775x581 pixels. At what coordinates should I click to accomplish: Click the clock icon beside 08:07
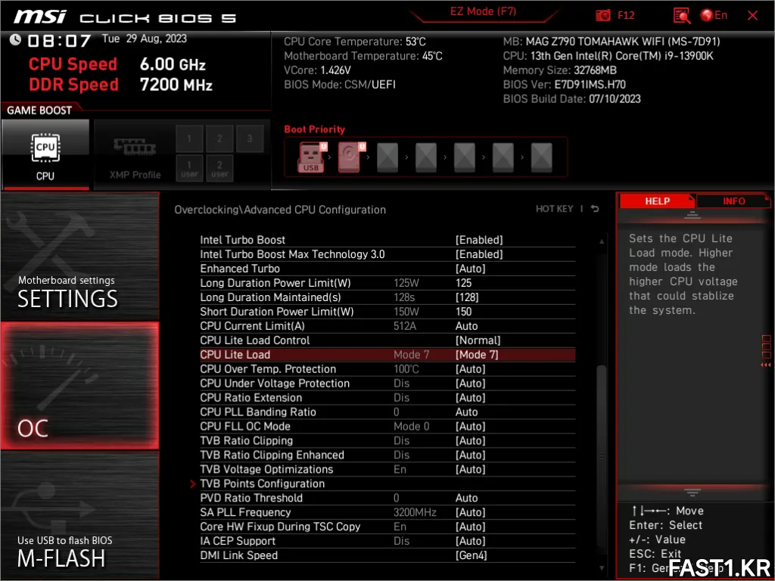coord(15,39)
